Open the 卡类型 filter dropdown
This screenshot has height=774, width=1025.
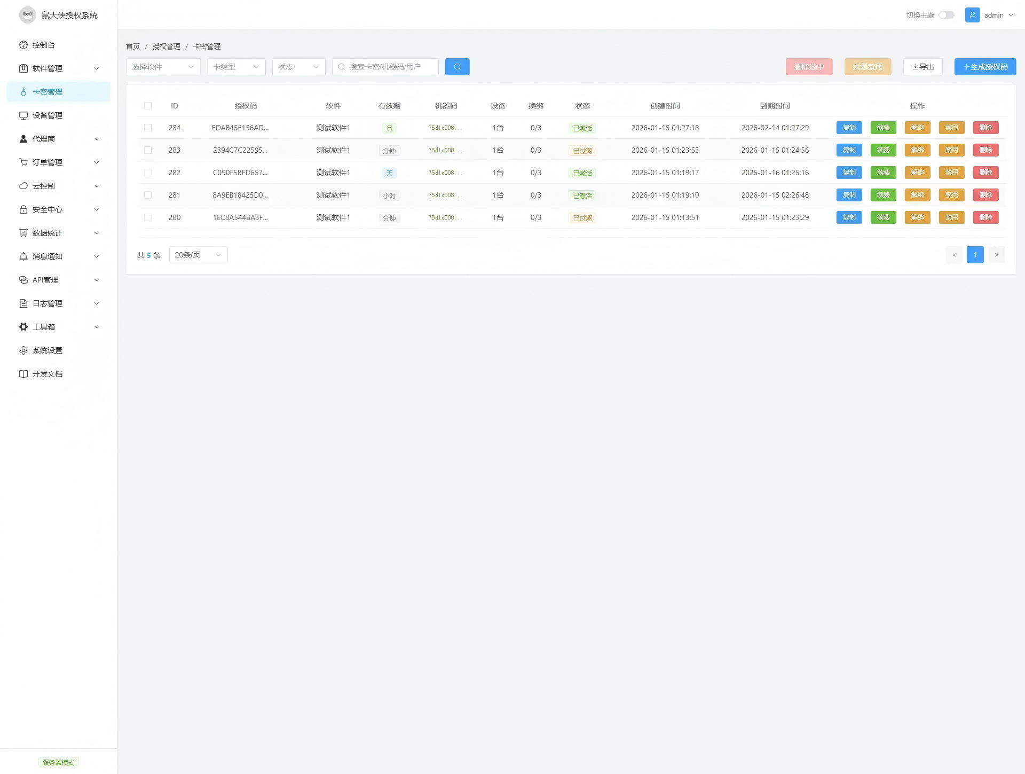click(236, 67)
